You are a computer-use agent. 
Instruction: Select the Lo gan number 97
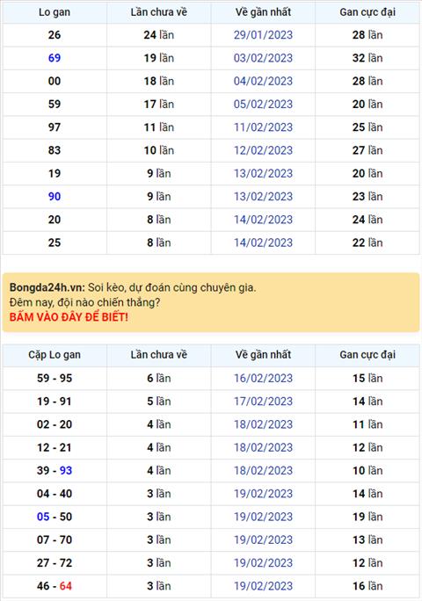55,127
